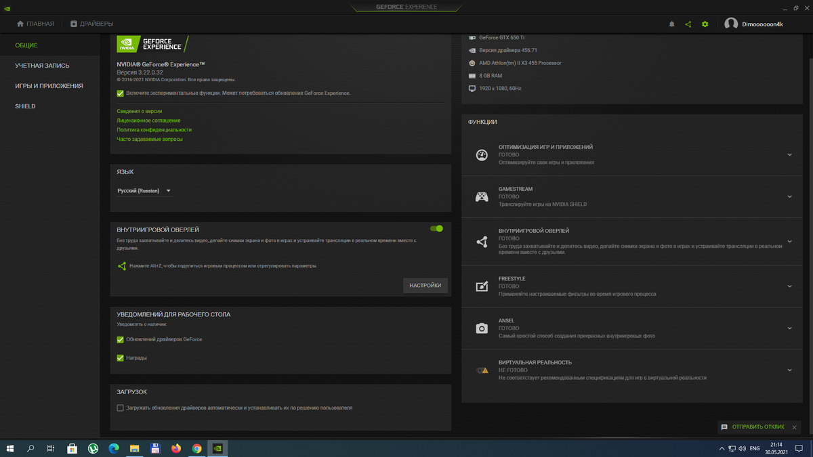Expand the GAMESTREAM section chevron
813x457 pixels.
point(790,197)
